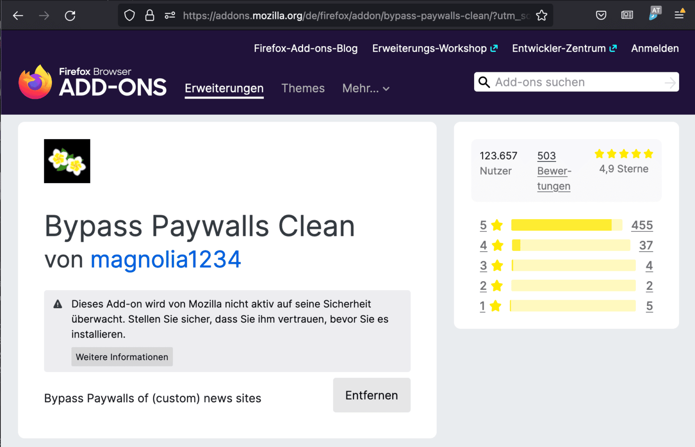Screen dimensions: 695x447
Task: Click the forward navigation arrow
Action: tap(44, 16)
